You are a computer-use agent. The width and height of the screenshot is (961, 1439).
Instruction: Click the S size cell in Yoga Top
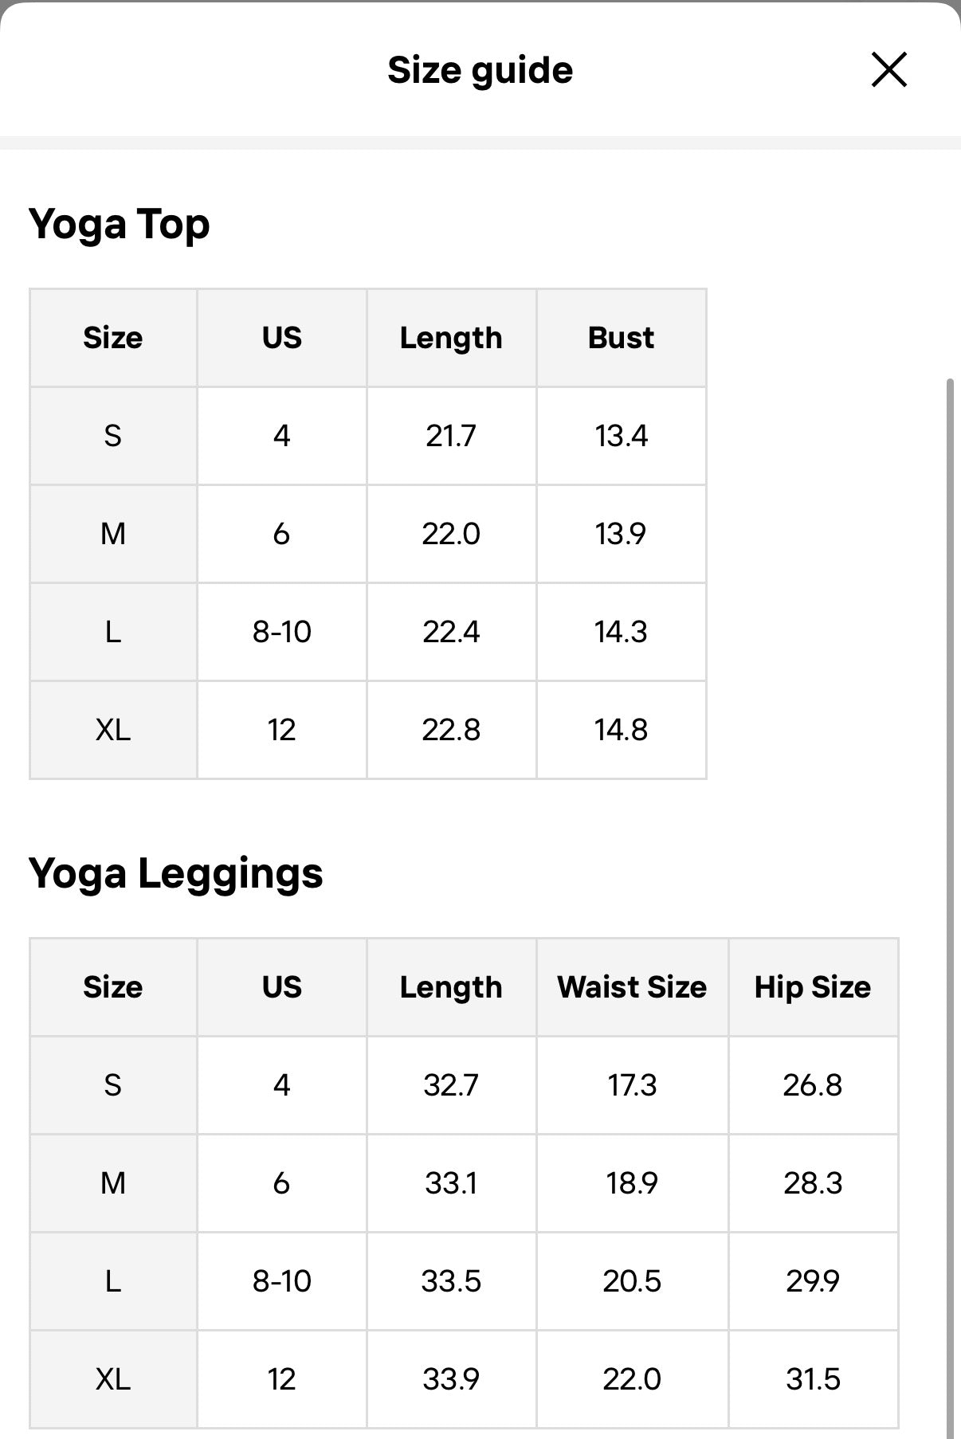pos(113,436)
